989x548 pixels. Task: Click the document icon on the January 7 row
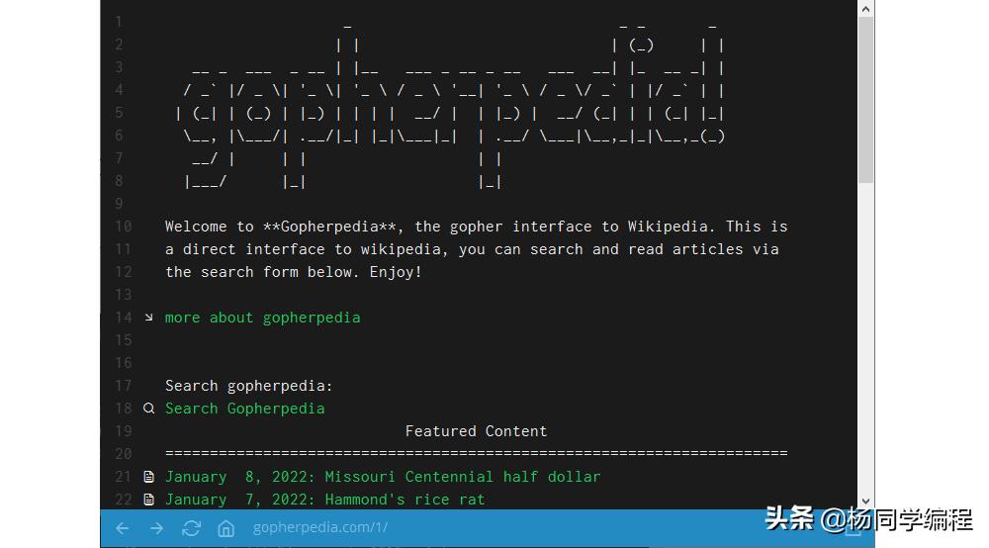pos(149,500)
